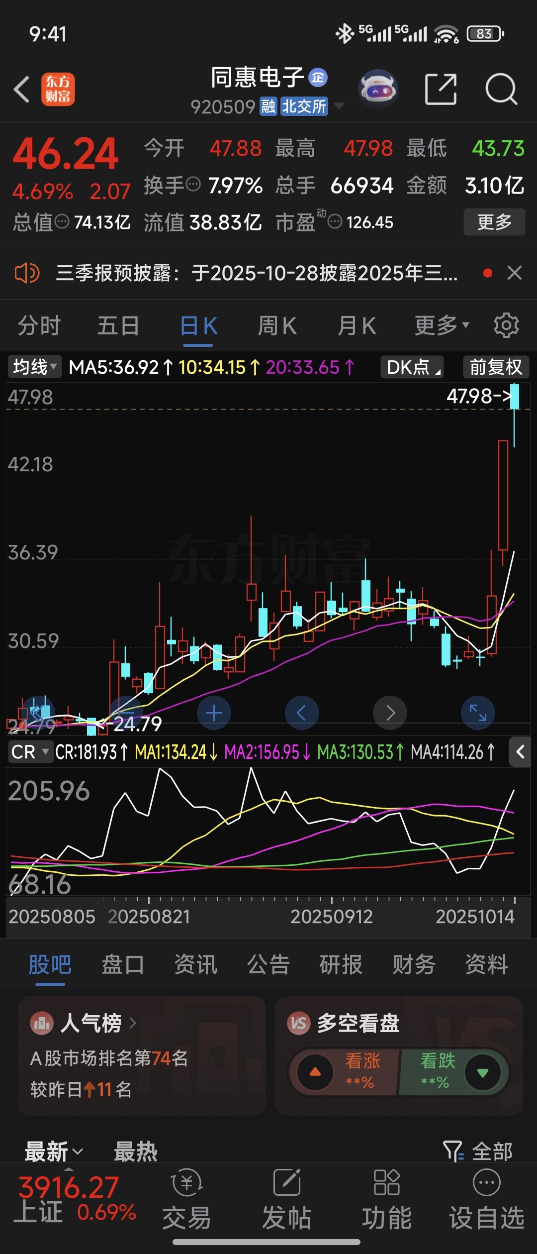The image size is (537, 1254).
Task: Tap the 融 margin trading badge
Action: click(x=268, y=106)
